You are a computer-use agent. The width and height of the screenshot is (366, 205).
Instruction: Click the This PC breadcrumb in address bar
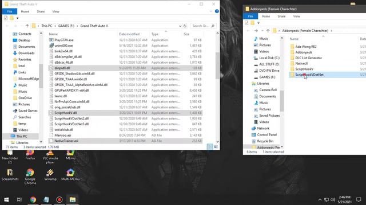[47, 26]
